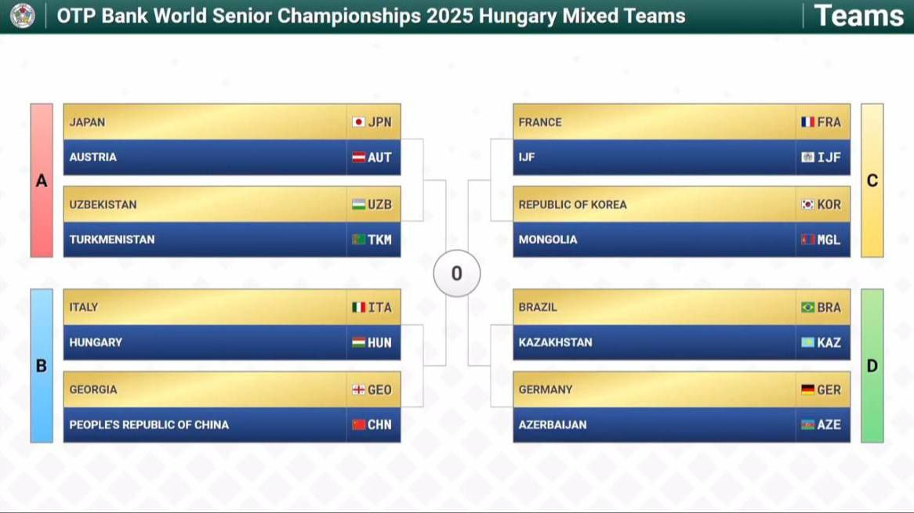Select the blue pool B label
Image resolution: width=914 pixels, height=513 pixels.
[x=42, y=366]
